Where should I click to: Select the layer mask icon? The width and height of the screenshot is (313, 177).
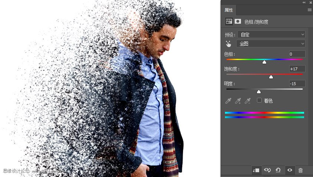pos(238,21)
